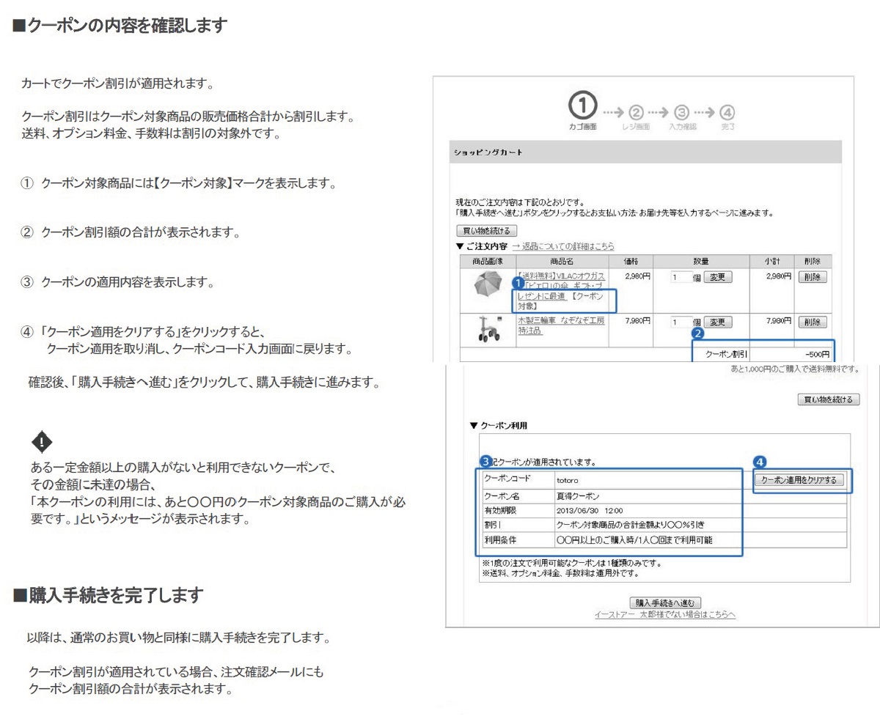Collapse the ▼ ご注文内容 section
Image resolution: width=880 pixels, height=719 pixels.
pos(481,246)
